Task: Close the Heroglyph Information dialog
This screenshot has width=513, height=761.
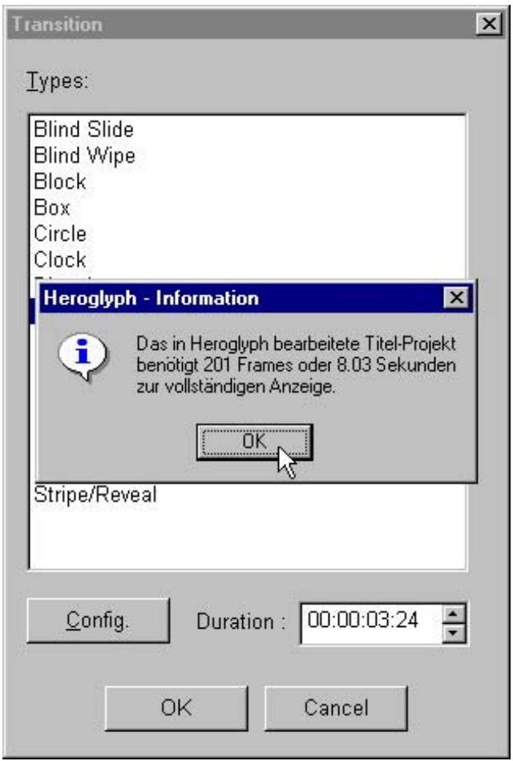Action: coord(456,298)
